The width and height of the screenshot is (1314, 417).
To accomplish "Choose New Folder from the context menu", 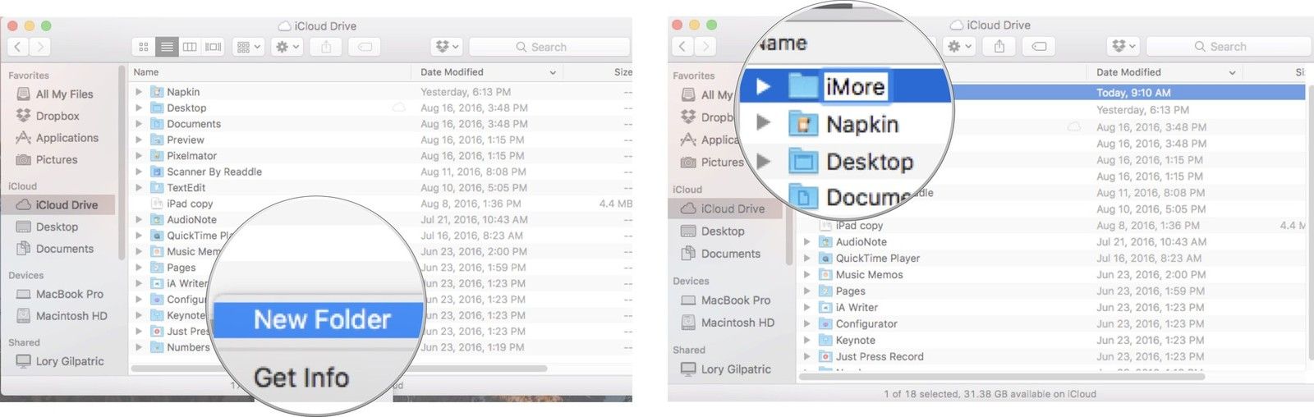I will point(319,319).
